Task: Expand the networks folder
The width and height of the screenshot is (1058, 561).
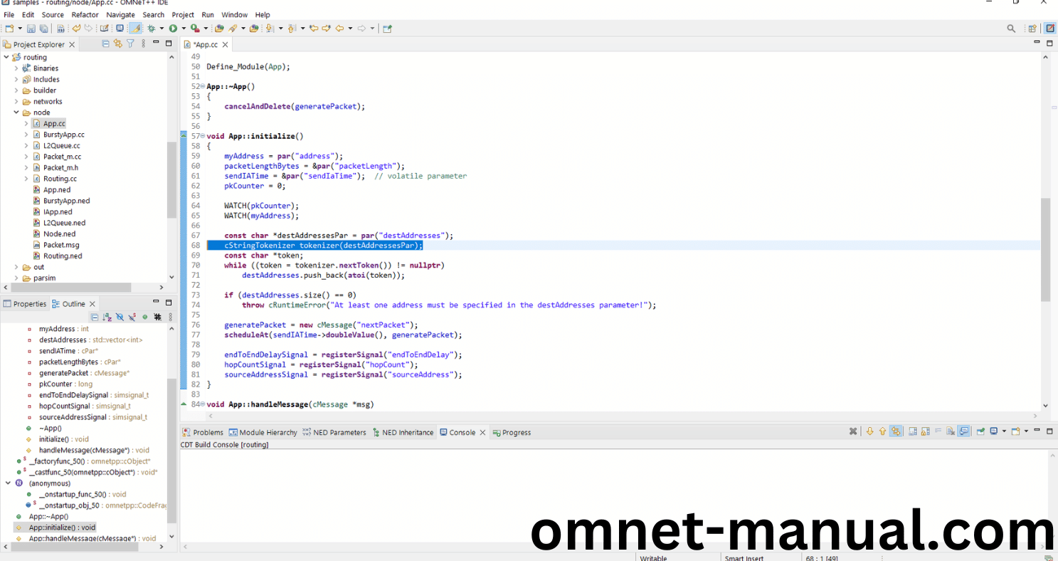Action: 17,101
